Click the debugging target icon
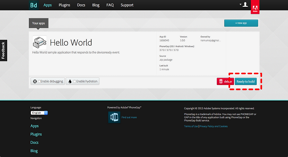This screenshot has height=157, width=288. click(35, 81)
